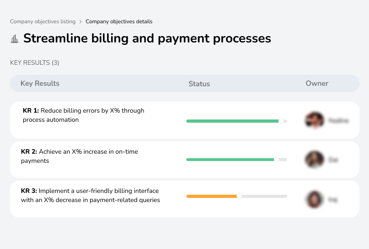Open KR 3 user-friendly billing interface row
Viewport: 369px width, 249px height.
tap(184, 199)
